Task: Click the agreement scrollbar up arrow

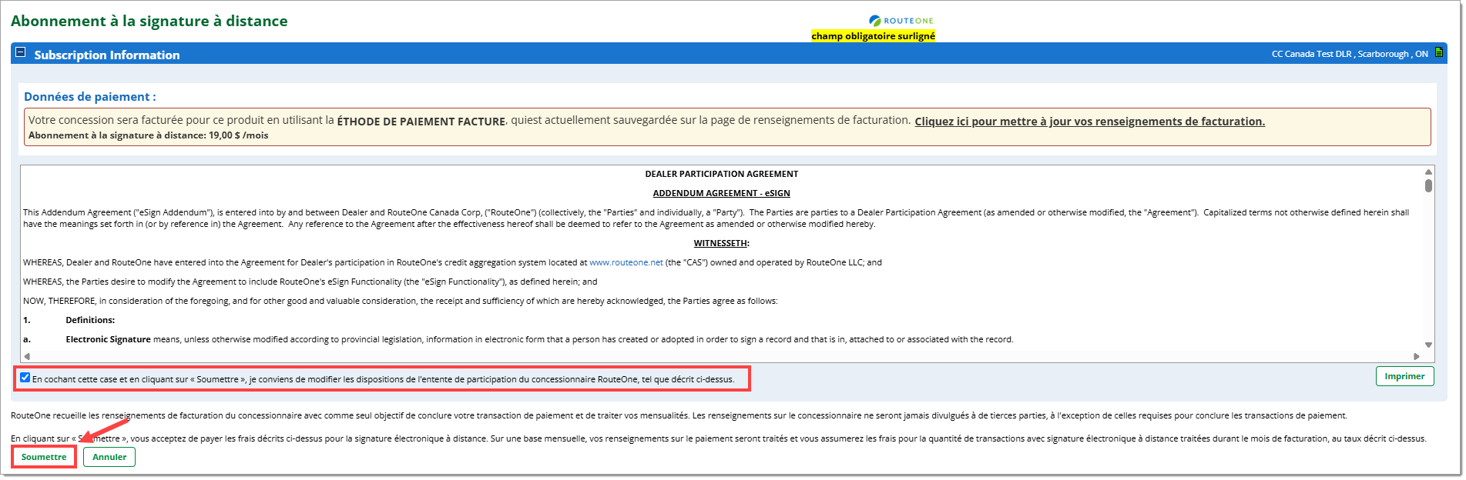Action: (x=1428, y=172)
